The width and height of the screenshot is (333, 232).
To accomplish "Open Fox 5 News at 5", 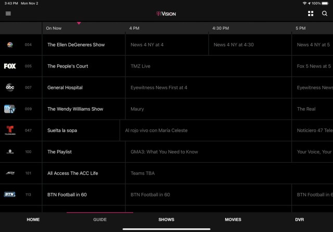I will (312, 66).
